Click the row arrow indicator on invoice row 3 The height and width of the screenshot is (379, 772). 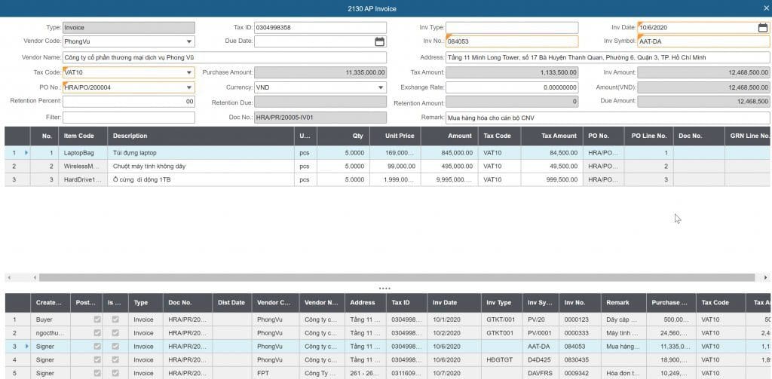point(26,347)
